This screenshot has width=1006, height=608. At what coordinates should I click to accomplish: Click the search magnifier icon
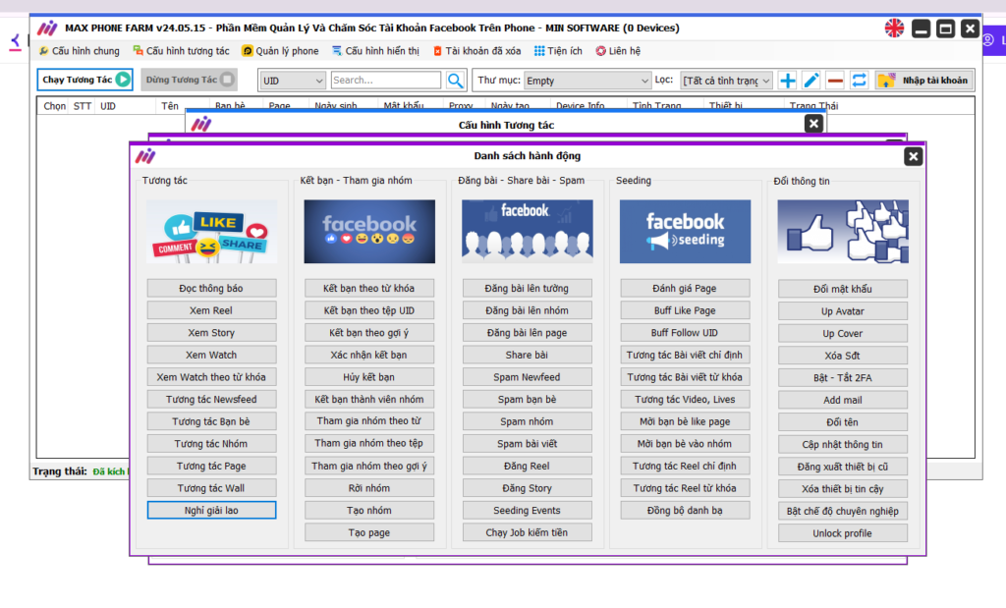click(456, 81)
